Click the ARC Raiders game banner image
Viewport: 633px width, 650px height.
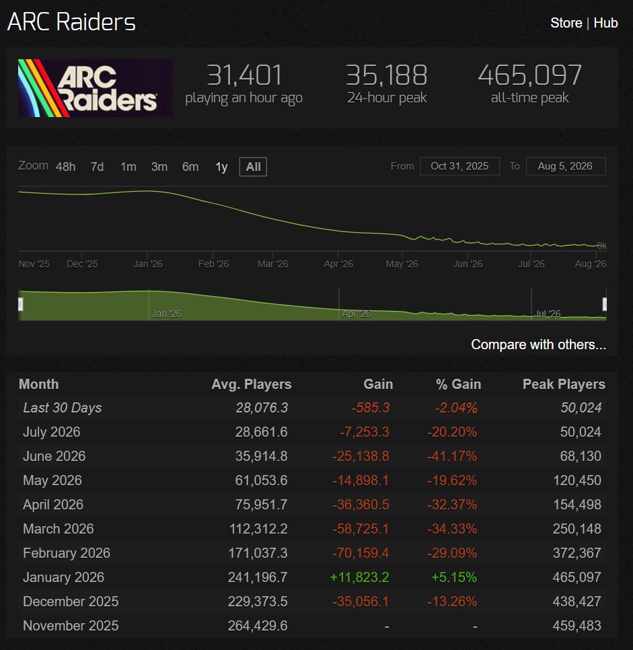pyautogui.click(x=96, y=88)
